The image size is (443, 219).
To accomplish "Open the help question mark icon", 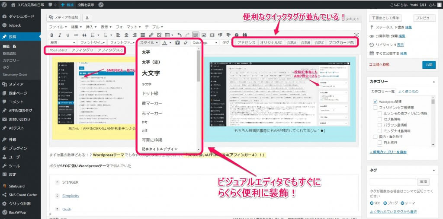I will [x=237, y=35].
